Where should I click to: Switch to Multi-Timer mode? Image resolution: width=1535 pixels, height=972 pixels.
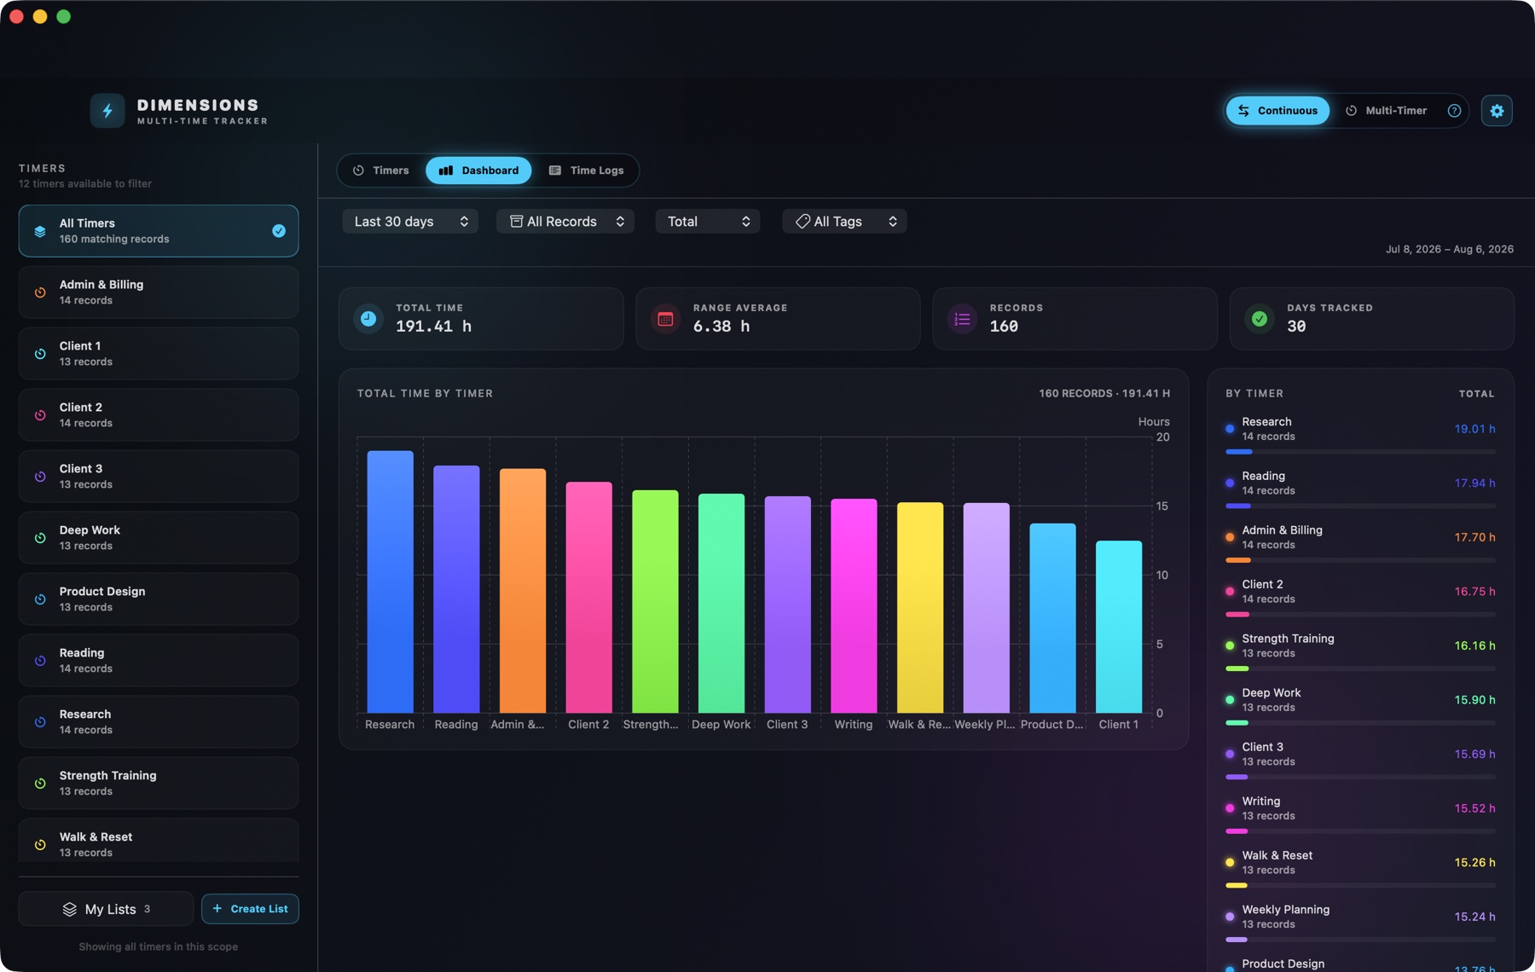coord(1387,111)
